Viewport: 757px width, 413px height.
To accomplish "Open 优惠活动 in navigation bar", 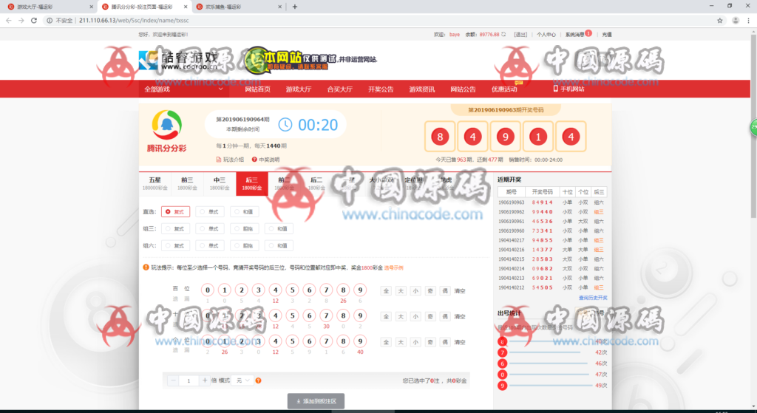I will (x=504, y=89).
